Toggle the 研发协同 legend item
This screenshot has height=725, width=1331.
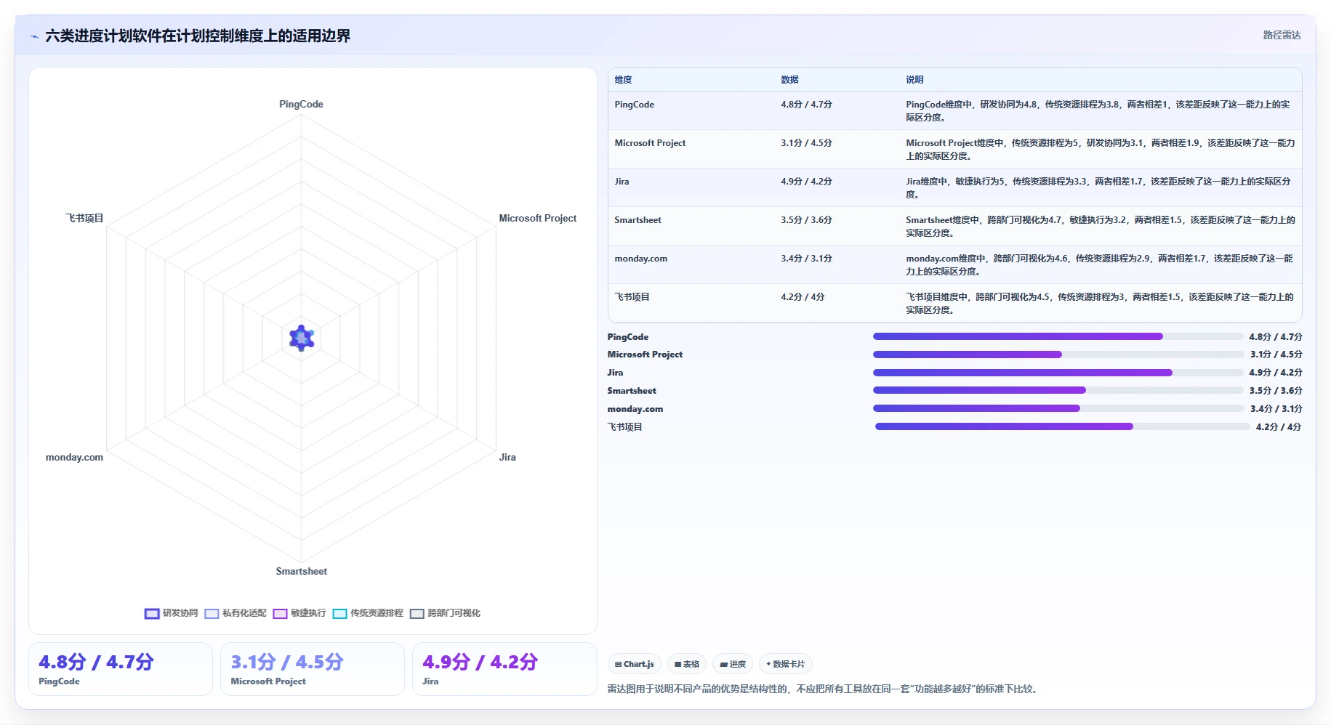[172, 613]
